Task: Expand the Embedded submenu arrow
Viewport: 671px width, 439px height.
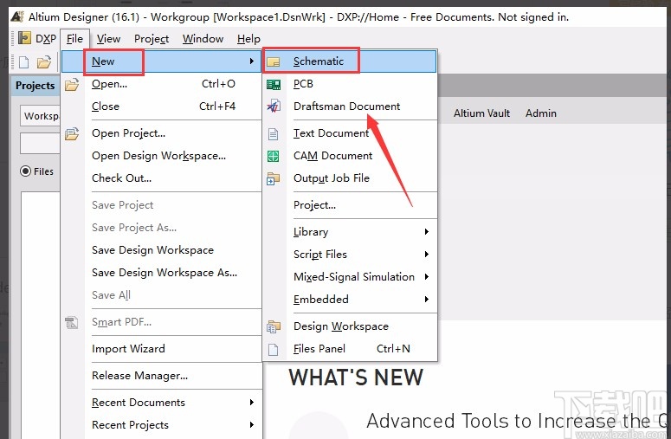Action: [427, 299]
